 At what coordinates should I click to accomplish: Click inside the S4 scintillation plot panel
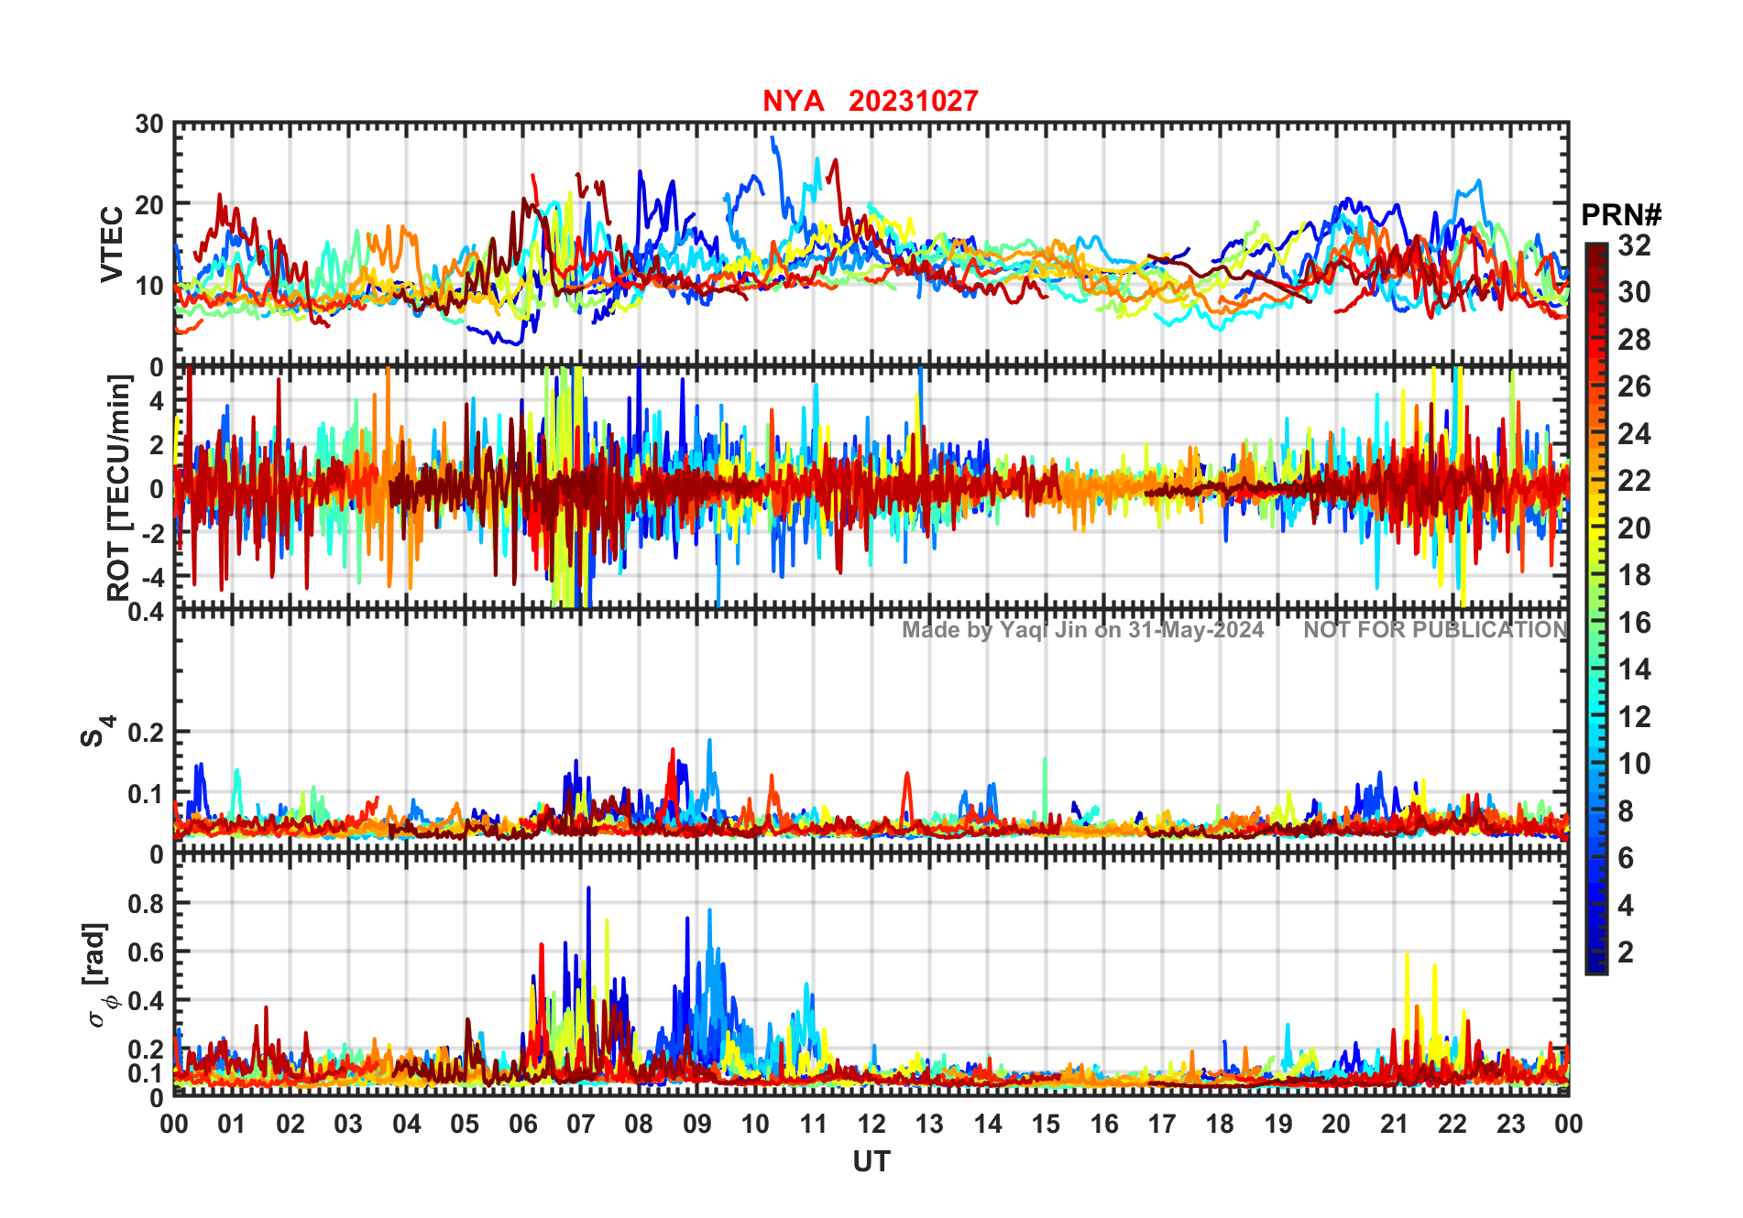coord(871,731)
